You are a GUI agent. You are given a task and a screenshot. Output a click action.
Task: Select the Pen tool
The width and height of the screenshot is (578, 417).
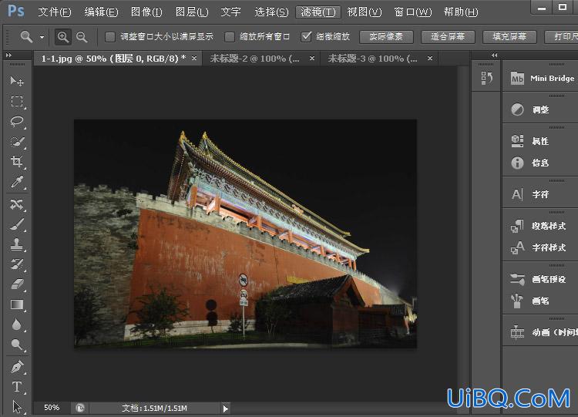coord(17,367)
